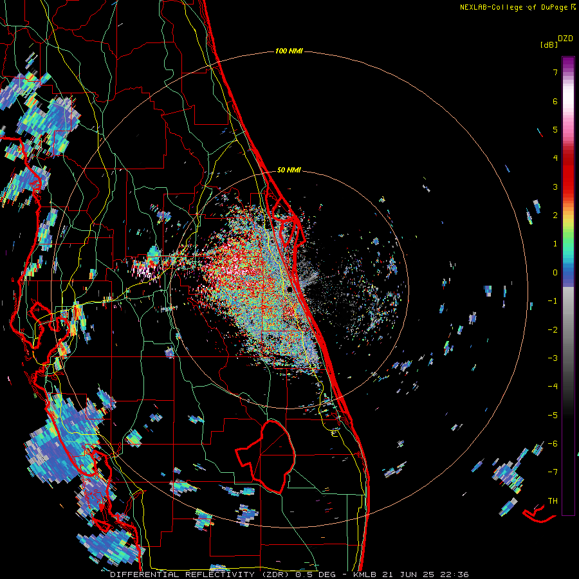Screen dimensions: 579x579
Task: Click the 21 JUN 25 22:36 timestamp
Action: (426, 574)
